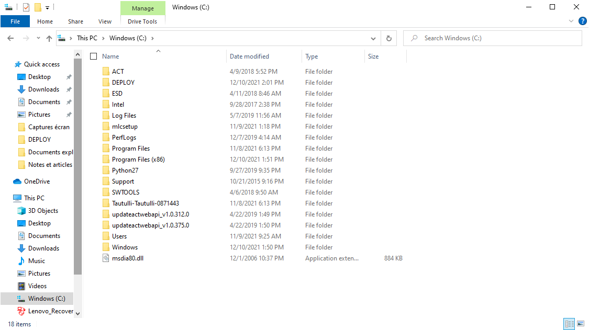Expand the address bar history dropdown
Screen dimensions: 589x330
point(373,38)
